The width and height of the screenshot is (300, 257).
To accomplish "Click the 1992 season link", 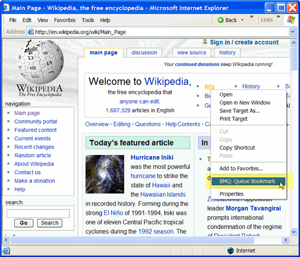I will [156, 232].
